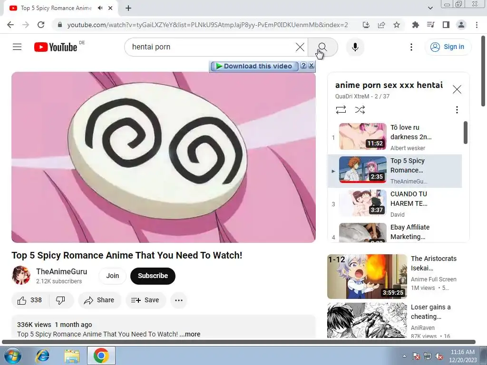Click the browser forward arrow
The width and height of the screenshot is (487, 365).
(x=26, y=25)
